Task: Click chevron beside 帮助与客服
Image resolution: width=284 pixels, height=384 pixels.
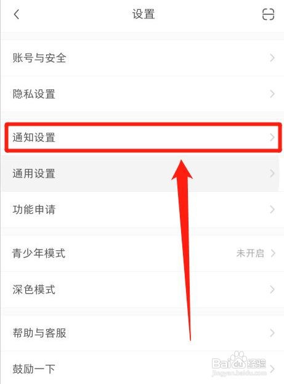Action: (272, 333)
